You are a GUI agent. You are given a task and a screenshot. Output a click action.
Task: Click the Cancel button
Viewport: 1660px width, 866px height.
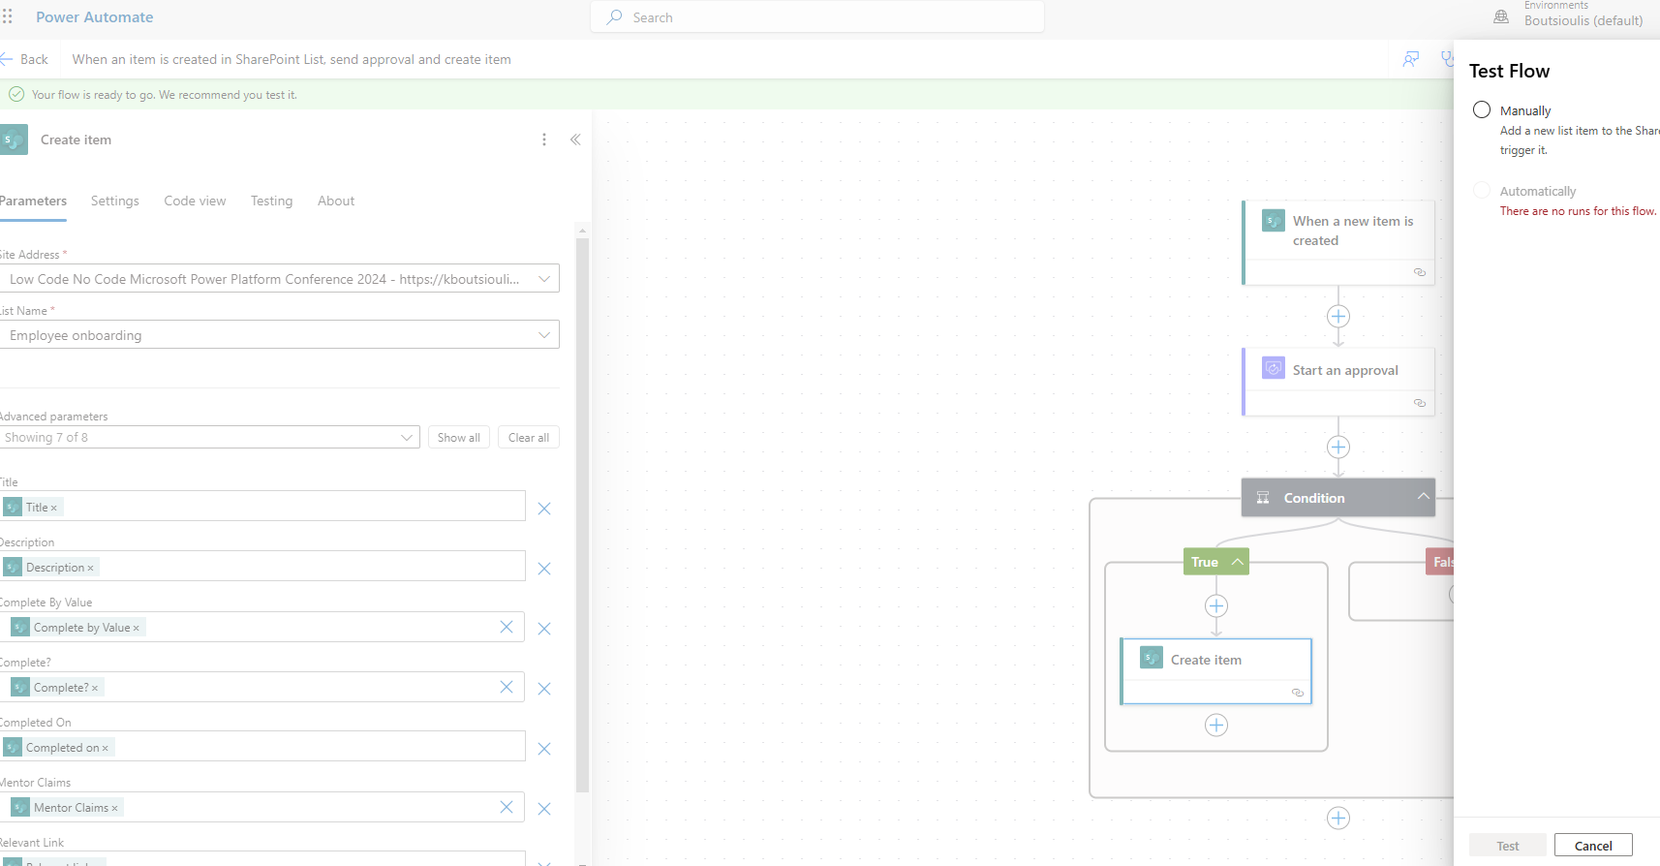tap(1593, 846)
